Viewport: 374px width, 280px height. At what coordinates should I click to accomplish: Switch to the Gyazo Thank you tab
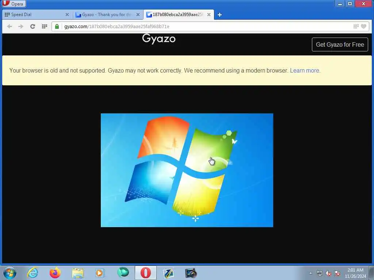108,15
